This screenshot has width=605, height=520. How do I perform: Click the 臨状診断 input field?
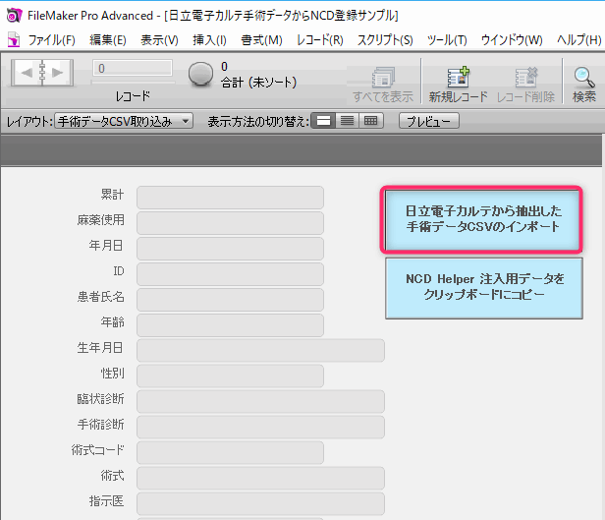(261, 401)
